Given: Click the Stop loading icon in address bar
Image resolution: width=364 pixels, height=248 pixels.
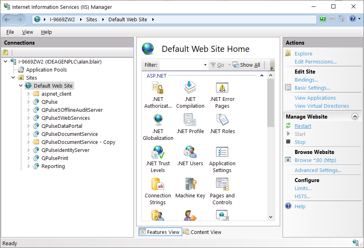Looking at the screenshot, I should click(x=332, y=18).
